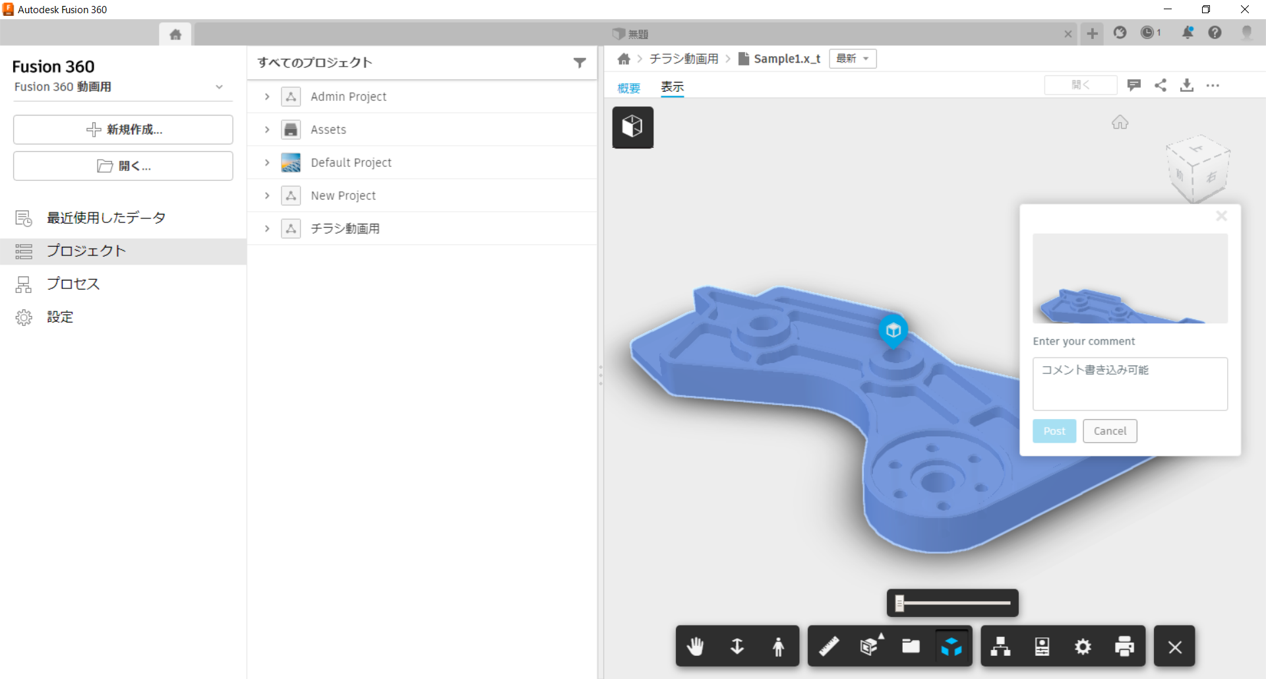Open the 最新 version dropdown

853,59
